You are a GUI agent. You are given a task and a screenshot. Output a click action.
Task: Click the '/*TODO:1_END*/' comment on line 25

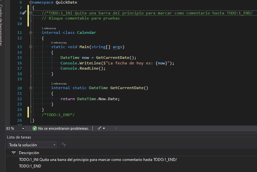click(58, 115)
